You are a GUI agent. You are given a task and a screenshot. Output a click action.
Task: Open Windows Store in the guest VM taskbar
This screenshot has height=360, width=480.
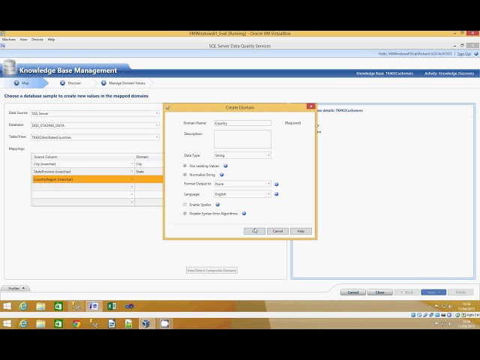[x=58, y=306]
